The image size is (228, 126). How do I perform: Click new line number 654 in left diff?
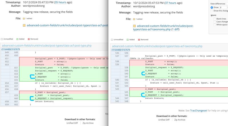(x=16, y=77)
